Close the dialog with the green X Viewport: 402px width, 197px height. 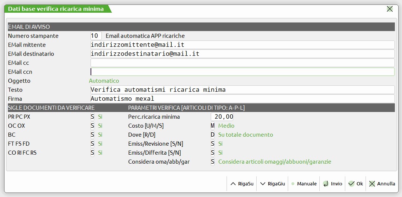tap(390, 9)
